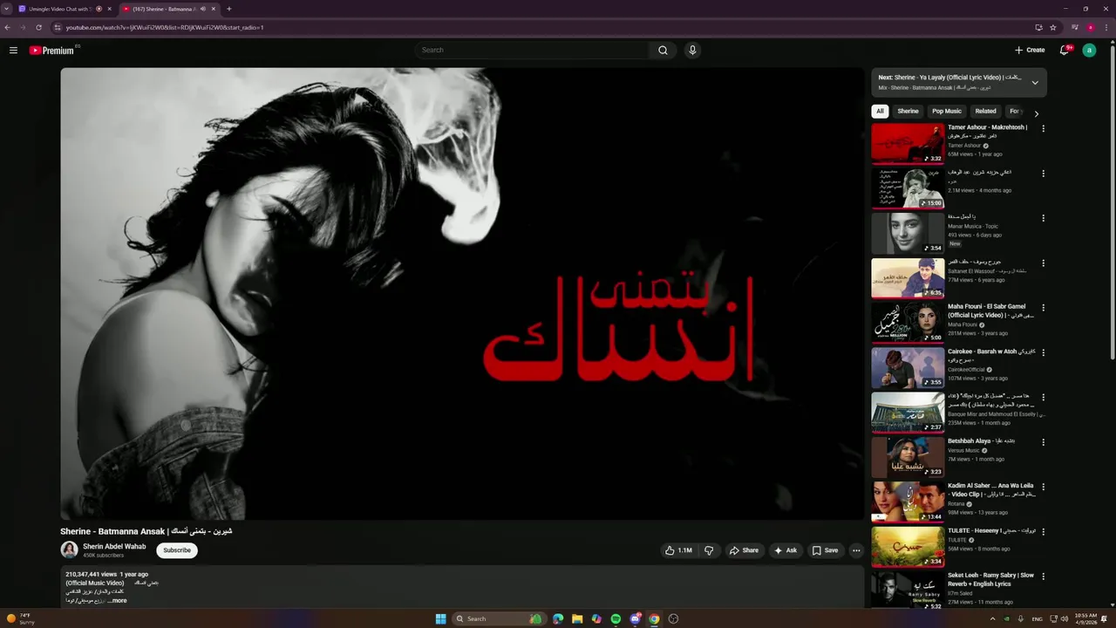This screenshot has width=1116, height=628.
Task: Open Betshbah Alaya thumbnail
Action: pyautogui.click(x=908, y=457)
